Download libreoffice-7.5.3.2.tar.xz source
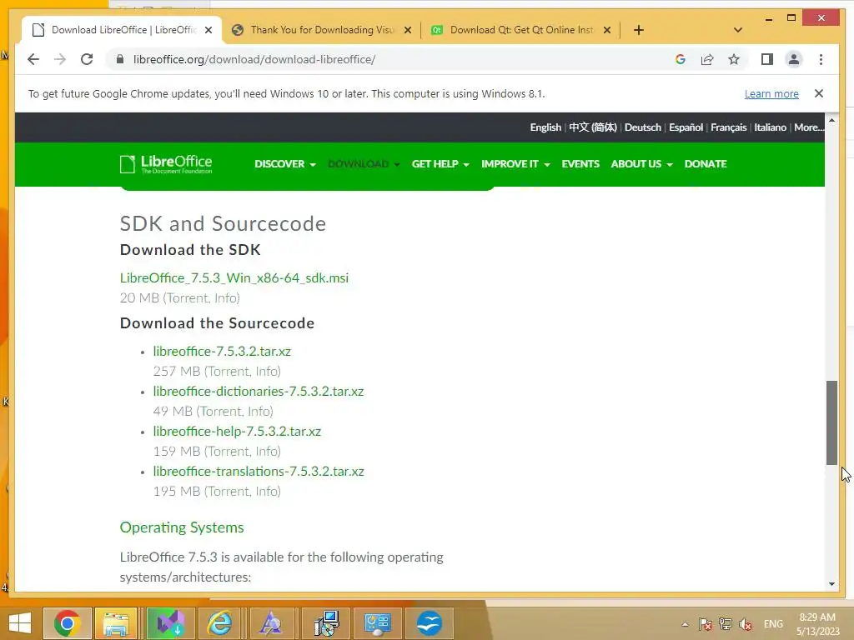 [222, 351]
